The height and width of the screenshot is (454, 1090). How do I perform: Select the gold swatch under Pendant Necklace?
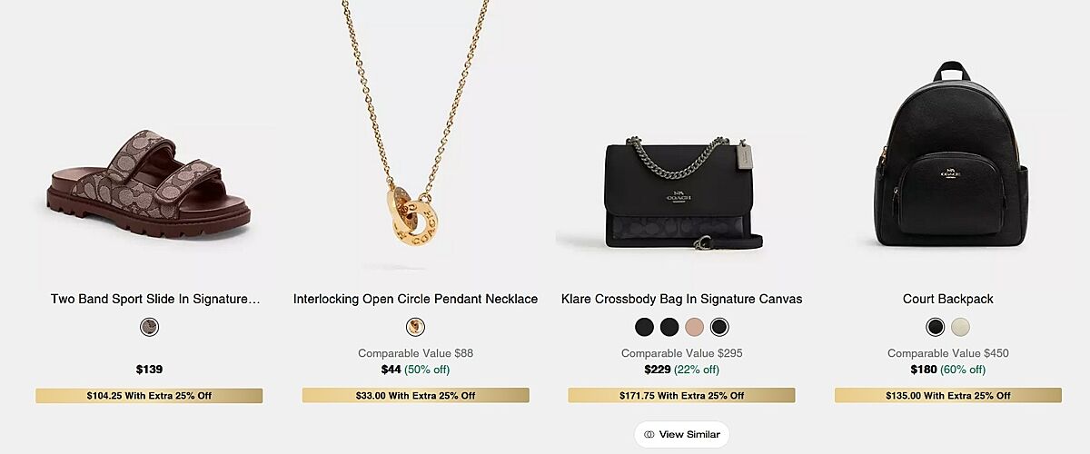[415, 327]
